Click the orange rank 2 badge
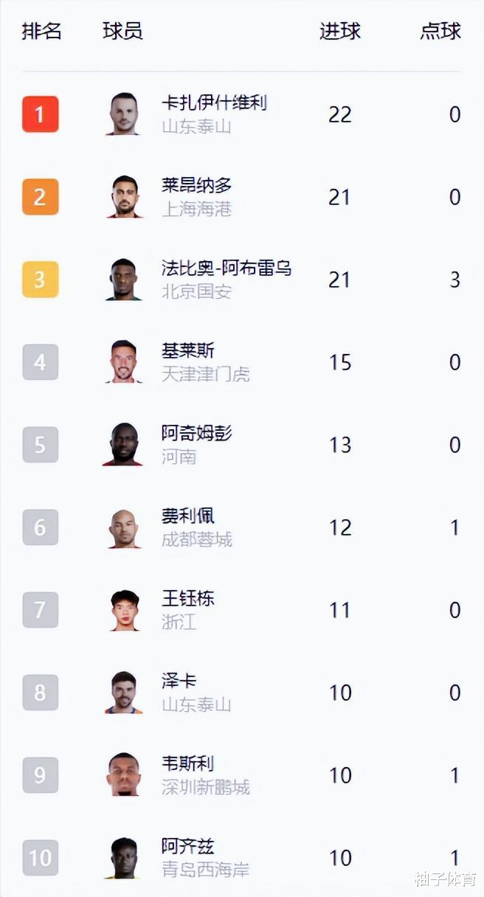The image size is (484, 897). 40,197
